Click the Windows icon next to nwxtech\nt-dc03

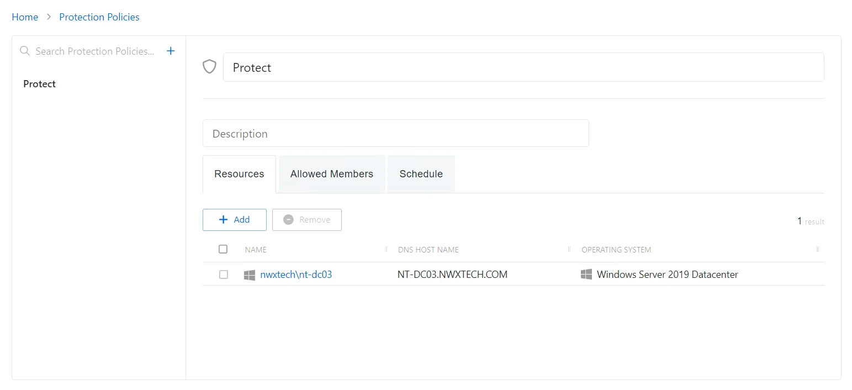tap(250, 275)
